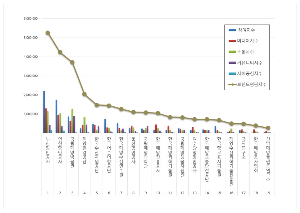Click the tallest blue bar for 부산항만공사
Screen dimensions: 300x213
coord(44,112)
